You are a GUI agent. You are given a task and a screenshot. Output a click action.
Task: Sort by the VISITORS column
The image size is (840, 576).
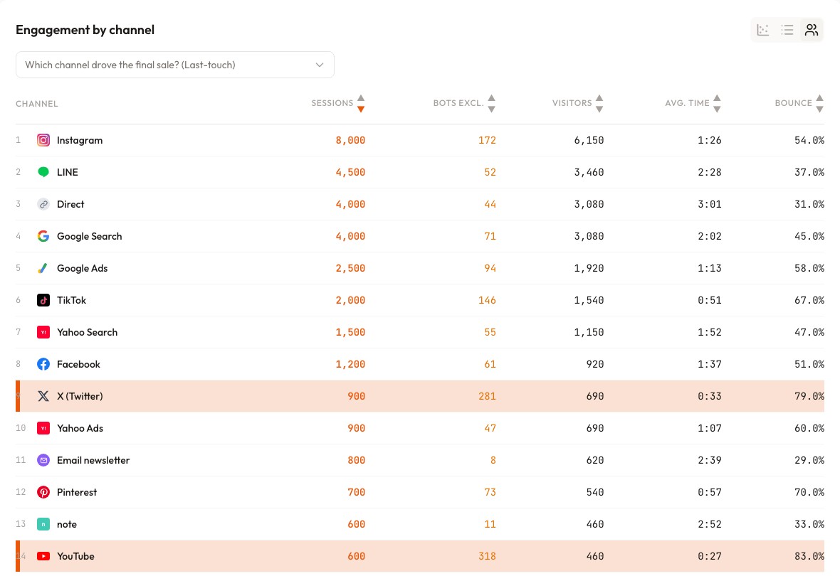pyautogui.click(x=577, y=103)
